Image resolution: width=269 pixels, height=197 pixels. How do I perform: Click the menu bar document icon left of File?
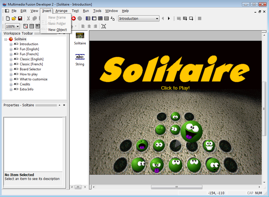pyautogui.click(x=7, y=11)
